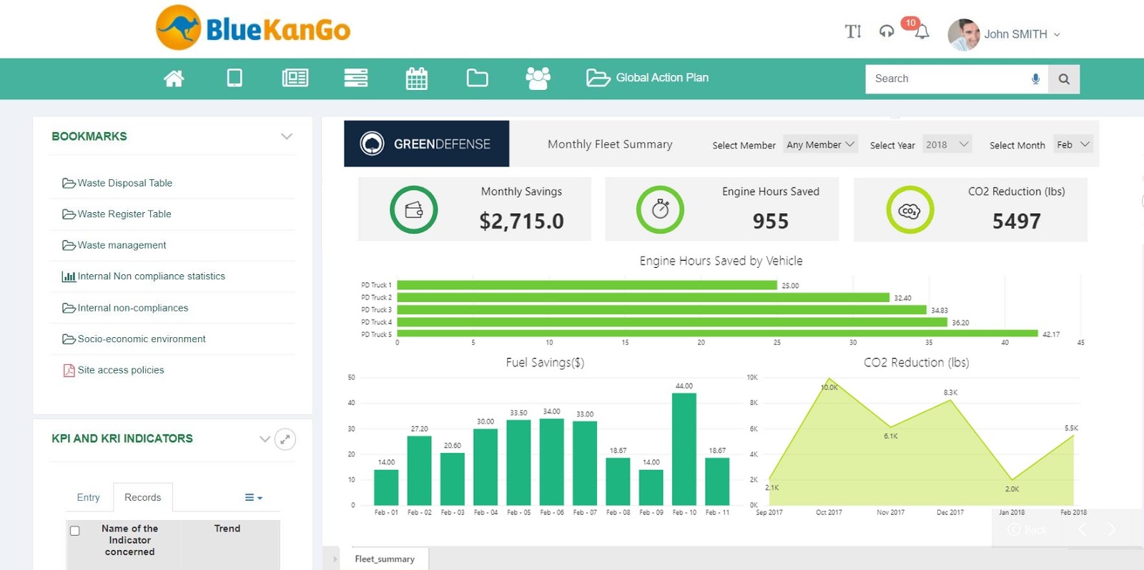Screen dimensions: 1144x570
Task: Click the magnifier search button
Action: coord(1064,79)
